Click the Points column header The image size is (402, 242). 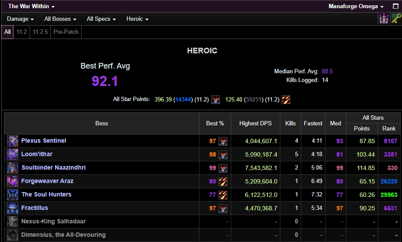pos(362,129)
